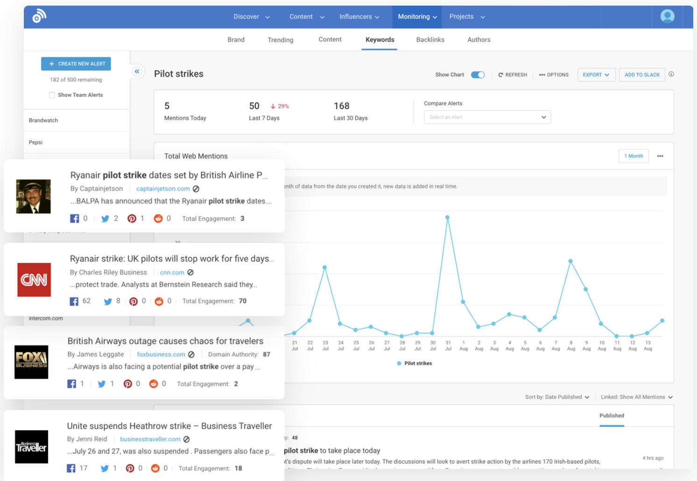This screenshot has height=481, width=697.
Task: Click Twitter icon on Ryanair pilot strike article
Action: pos(105,219)
